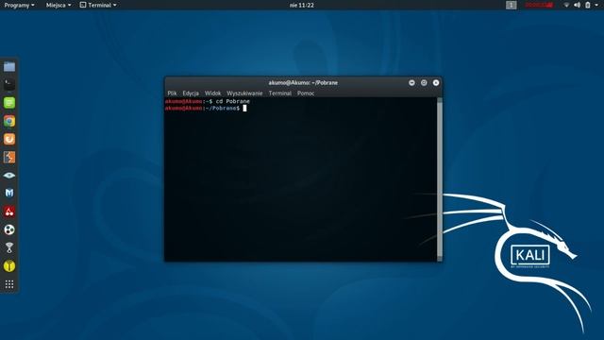
Task: Open the Terminal app menu in top bar
Action: point(98,5)
